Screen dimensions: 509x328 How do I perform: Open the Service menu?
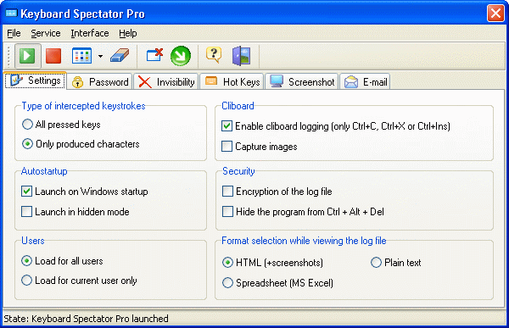click(x=46, y=33)
